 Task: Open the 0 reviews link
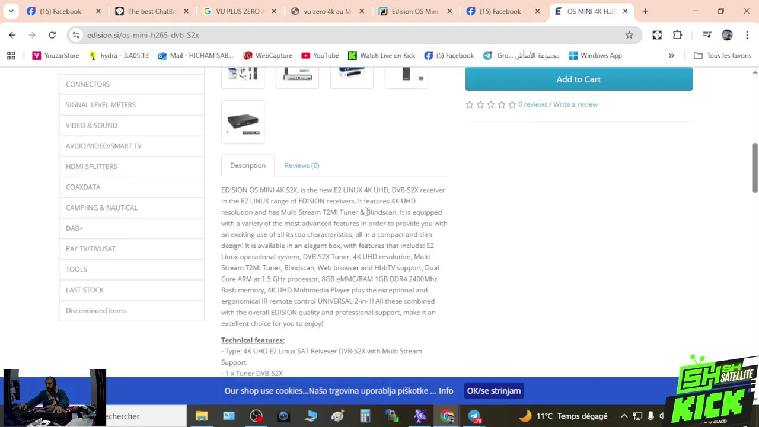532,104
